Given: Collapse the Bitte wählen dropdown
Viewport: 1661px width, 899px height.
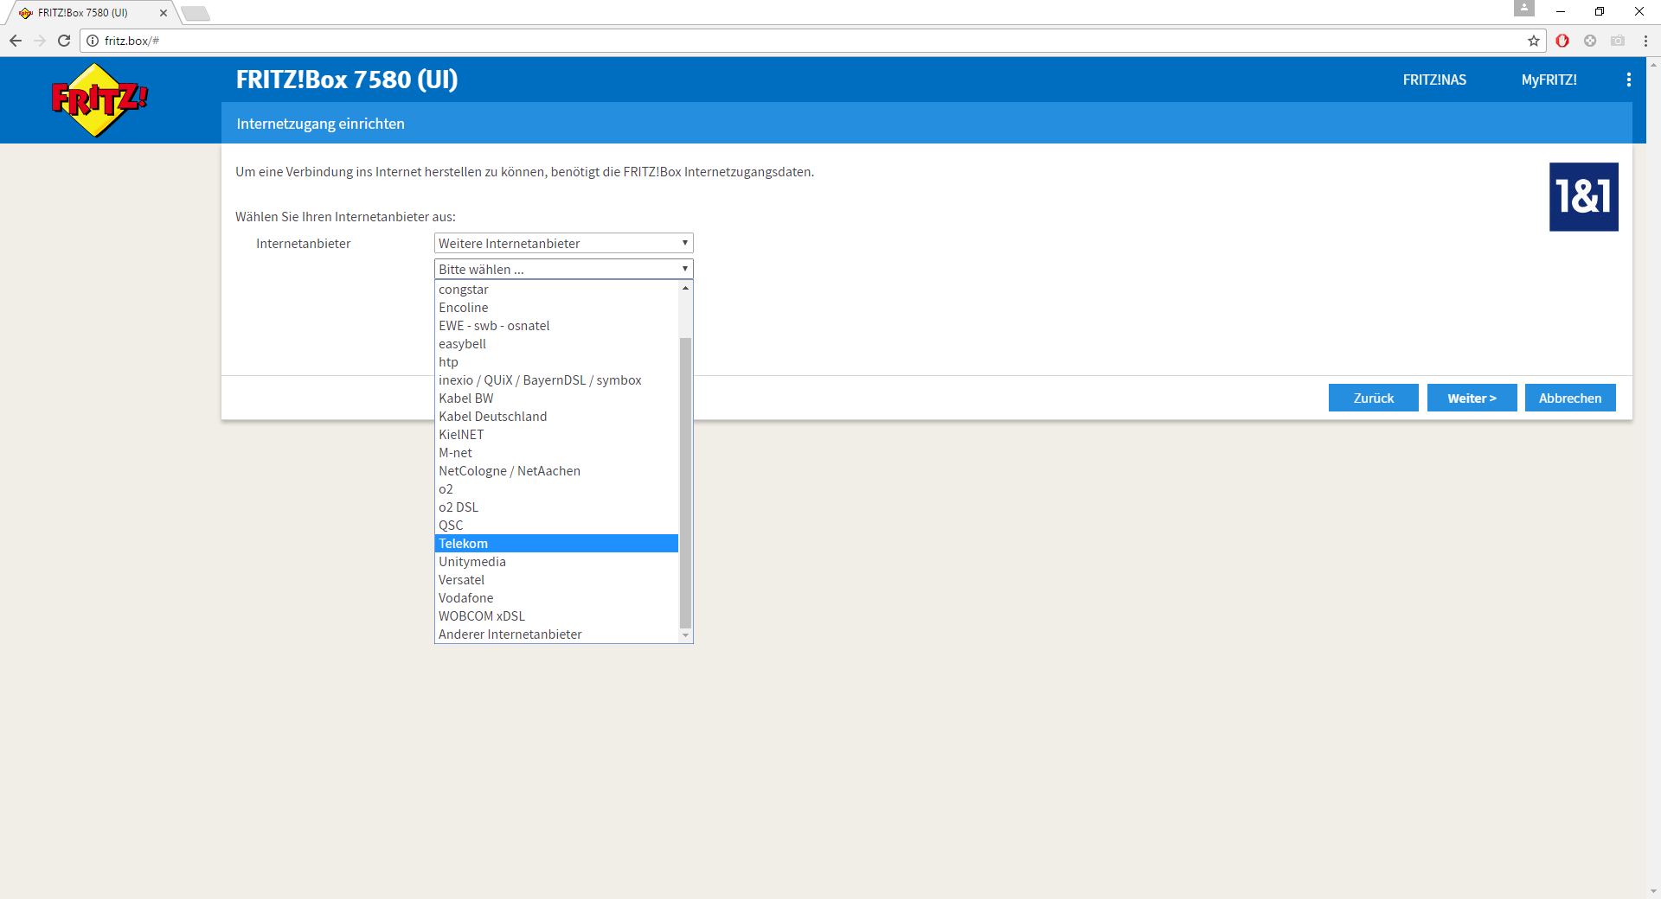Looking at the screenshot, I should tap(563, 270).
